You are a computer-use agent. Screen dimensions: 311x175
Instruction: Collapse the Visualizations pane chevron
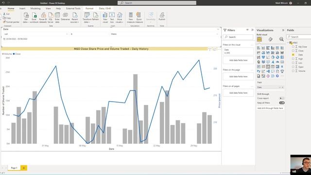pyautogui.click(x=283, y=30)
